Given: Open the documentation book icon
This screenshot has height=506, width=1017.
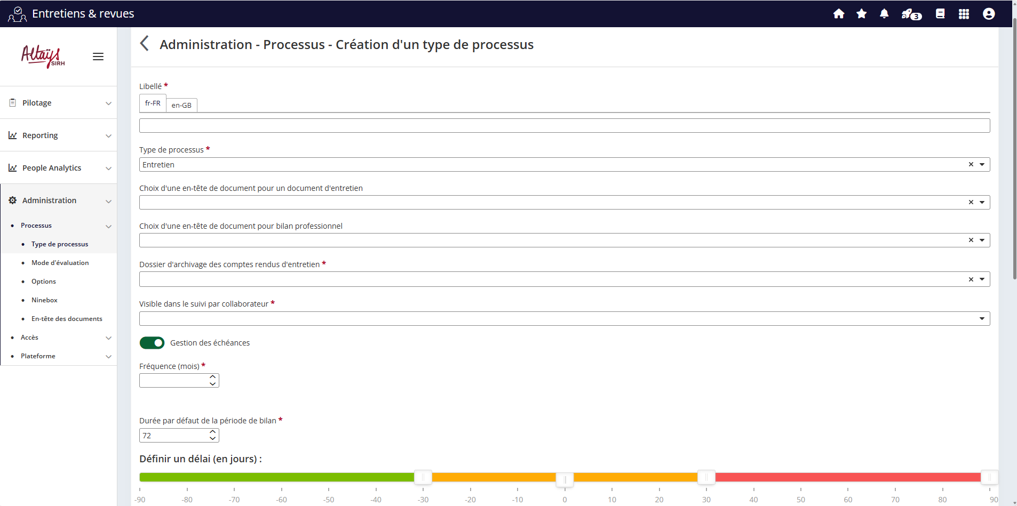Looking at the screenshot, I should 940,14.
